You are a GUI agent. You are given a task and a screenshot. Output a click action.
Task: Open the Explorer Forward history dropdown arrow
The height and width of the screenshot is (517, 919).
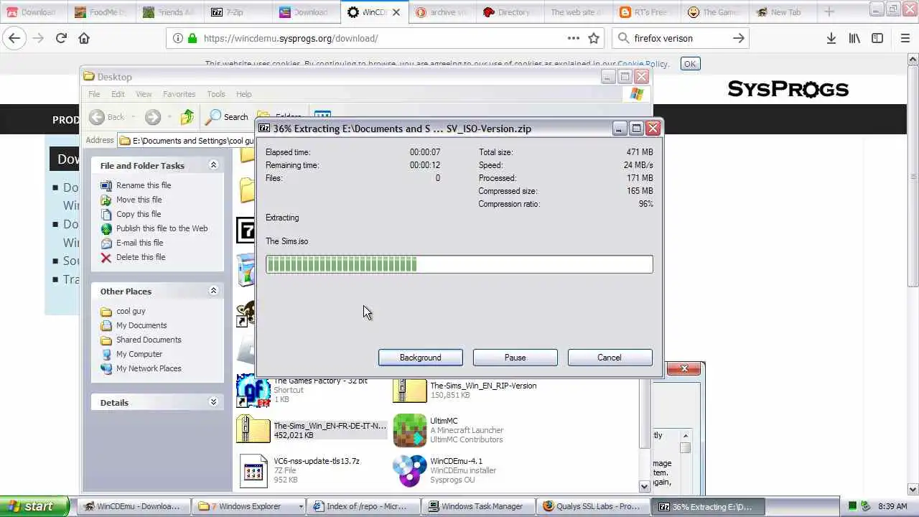pyautogui.click(x=169, y=117)
